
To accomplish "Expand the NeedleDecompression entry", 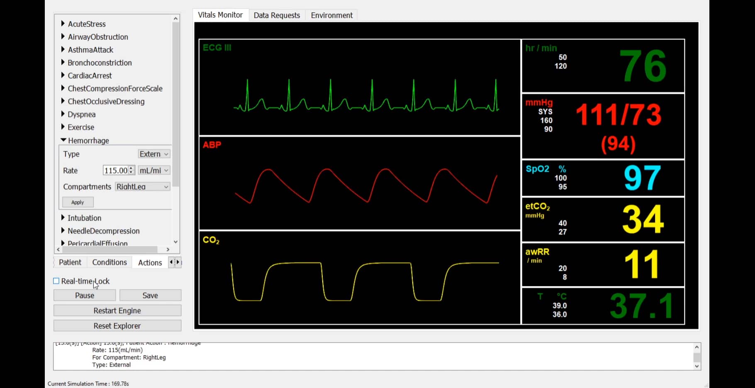I will click(63, 231).
